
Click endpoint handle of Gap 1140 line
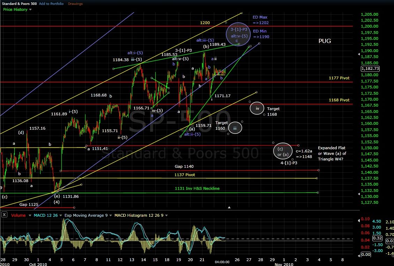[318, 170]
